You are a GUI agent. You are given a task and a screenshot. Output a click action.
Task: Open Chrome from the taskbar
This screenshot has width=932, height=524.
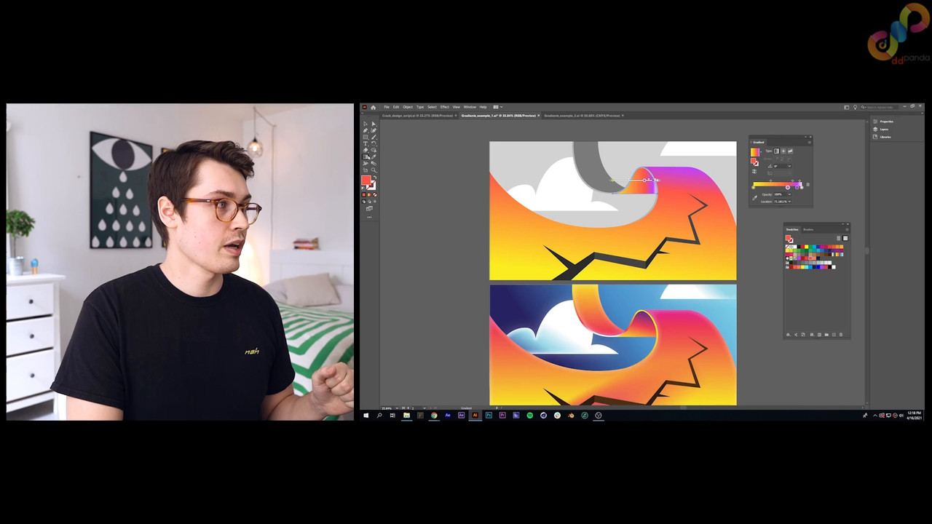point(434,416)
